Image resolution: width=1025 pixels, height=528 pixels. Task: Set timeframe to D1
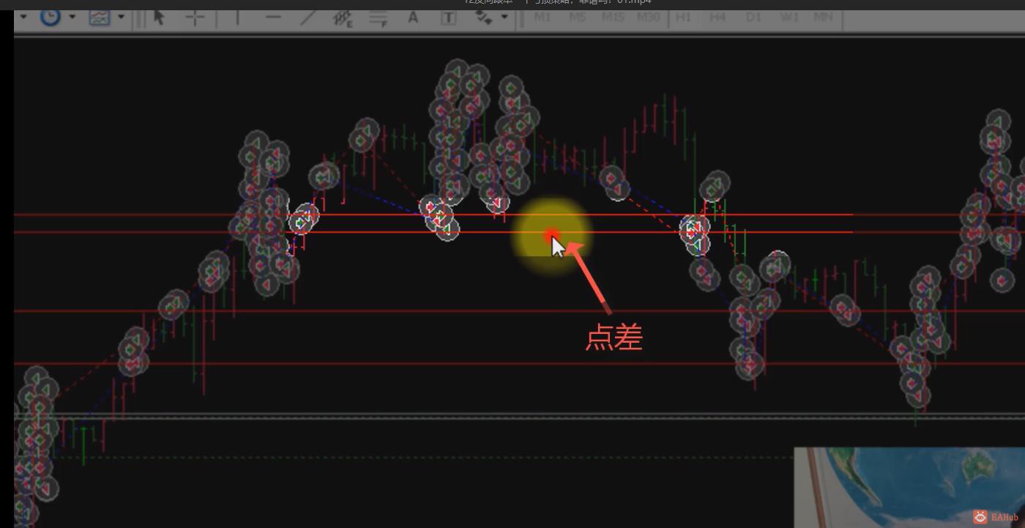tap(753, 17)
